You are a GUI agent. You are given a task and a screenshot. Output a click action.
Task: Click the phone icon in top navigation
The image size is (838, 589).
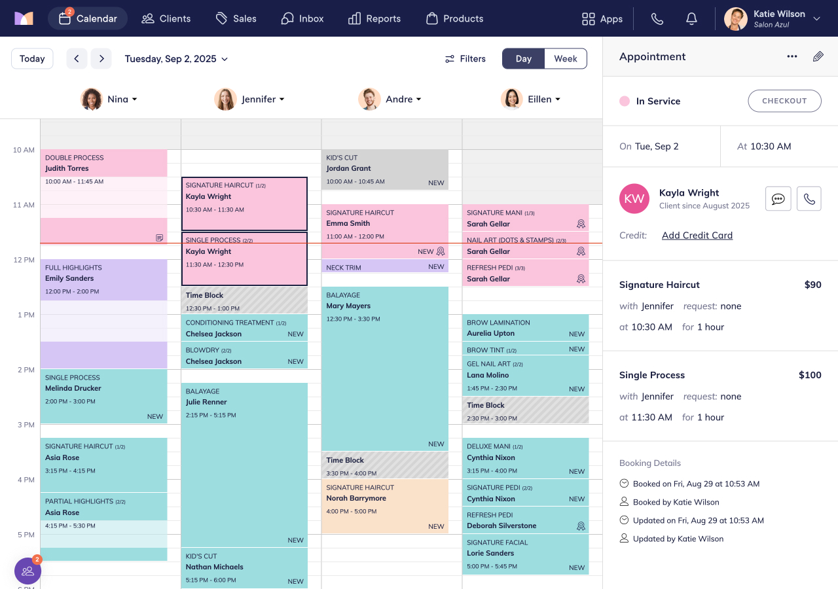657,19
